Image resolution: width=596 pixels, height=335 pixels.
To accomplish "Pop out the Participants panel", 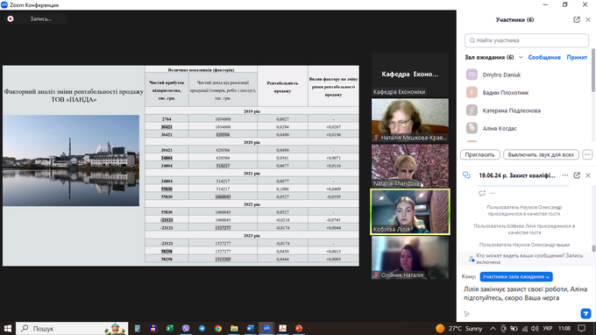I will (577, 20).
